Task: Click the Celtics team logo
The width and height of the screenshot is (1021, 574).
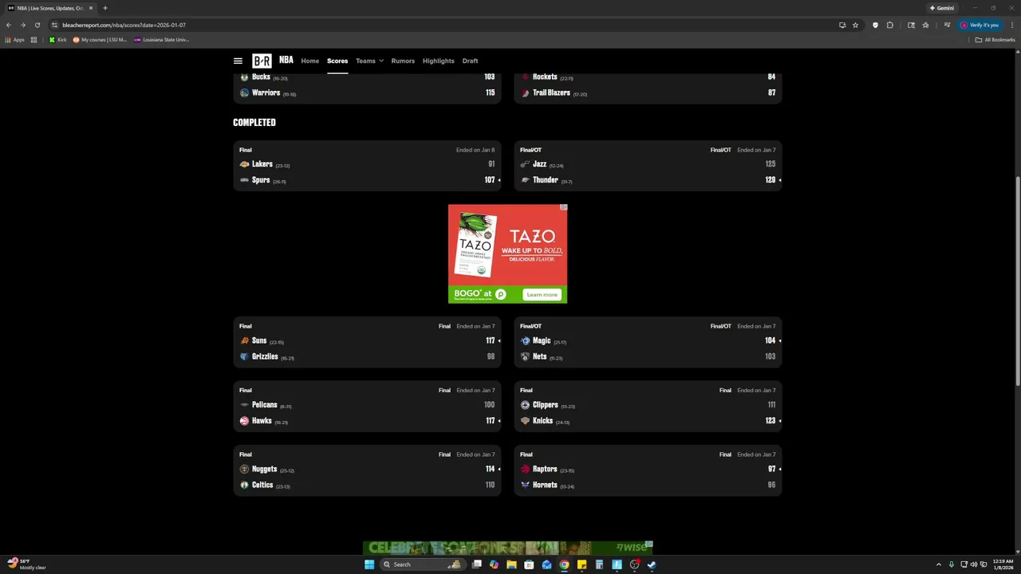Action: tap(244, 485)
